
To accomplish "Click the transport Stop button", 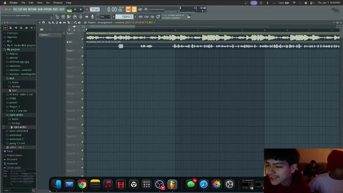I will 81,10.
